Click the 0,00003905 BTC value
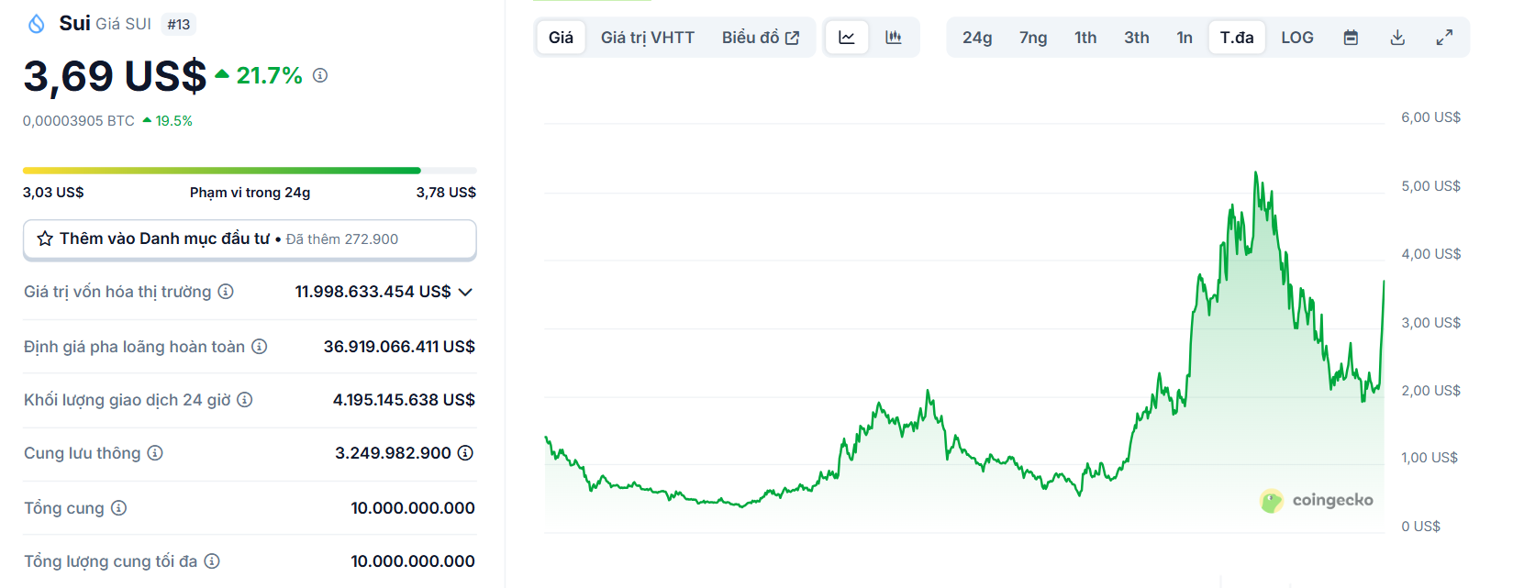The image size is (1513, 588). (x=79, y=121)
